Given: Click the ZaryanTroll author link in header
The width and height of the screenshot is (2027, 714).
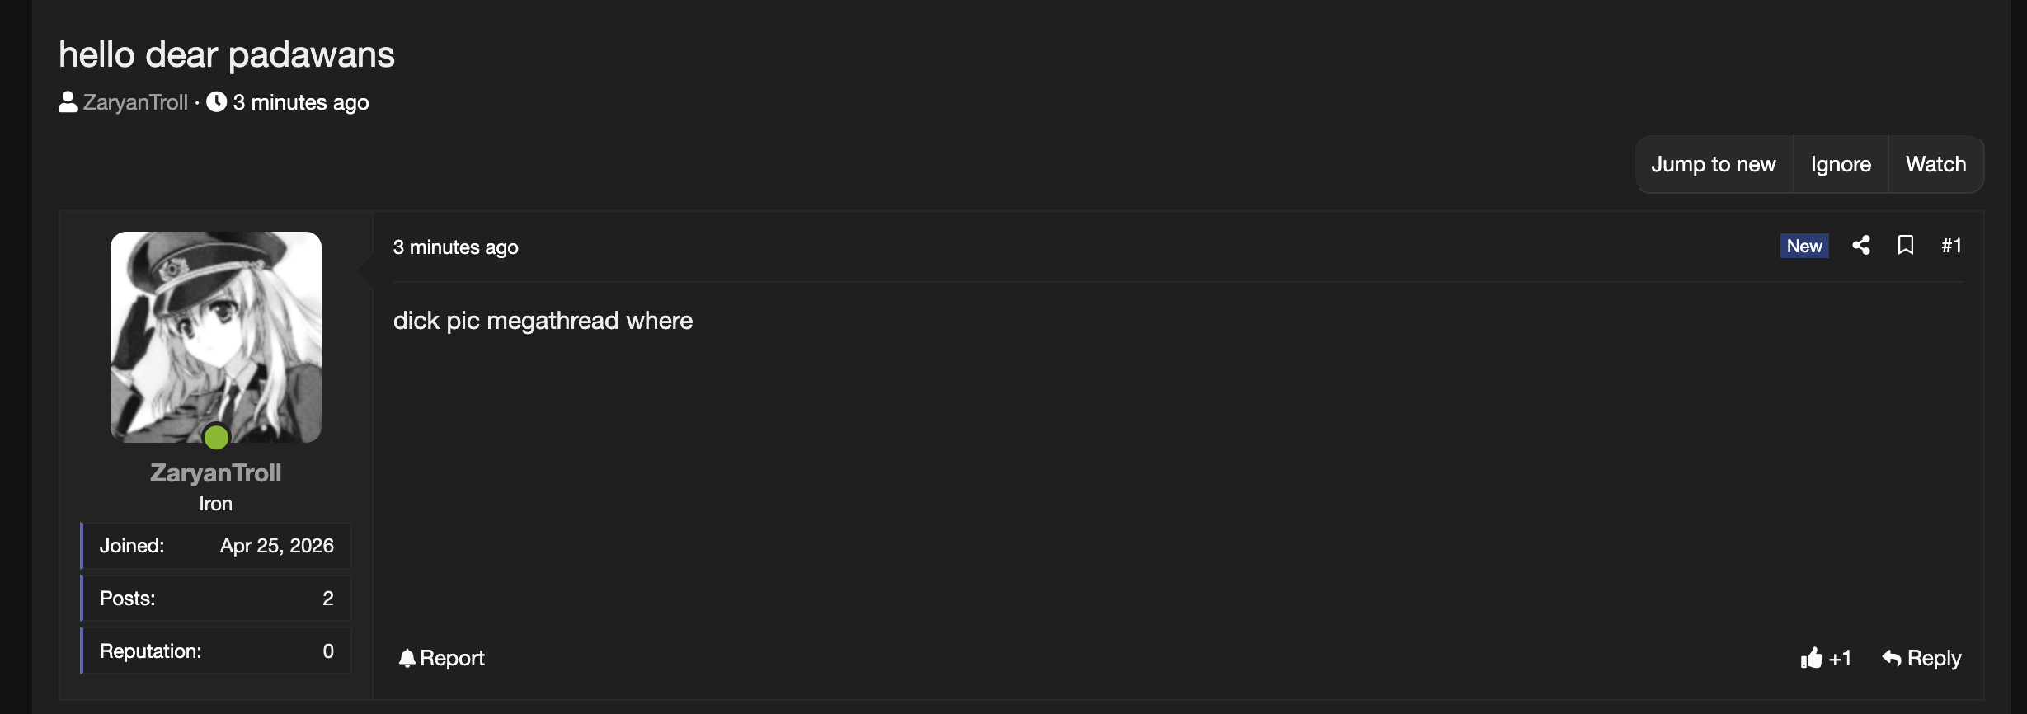Looking at the screenshot, I should (x=135, y=102).
